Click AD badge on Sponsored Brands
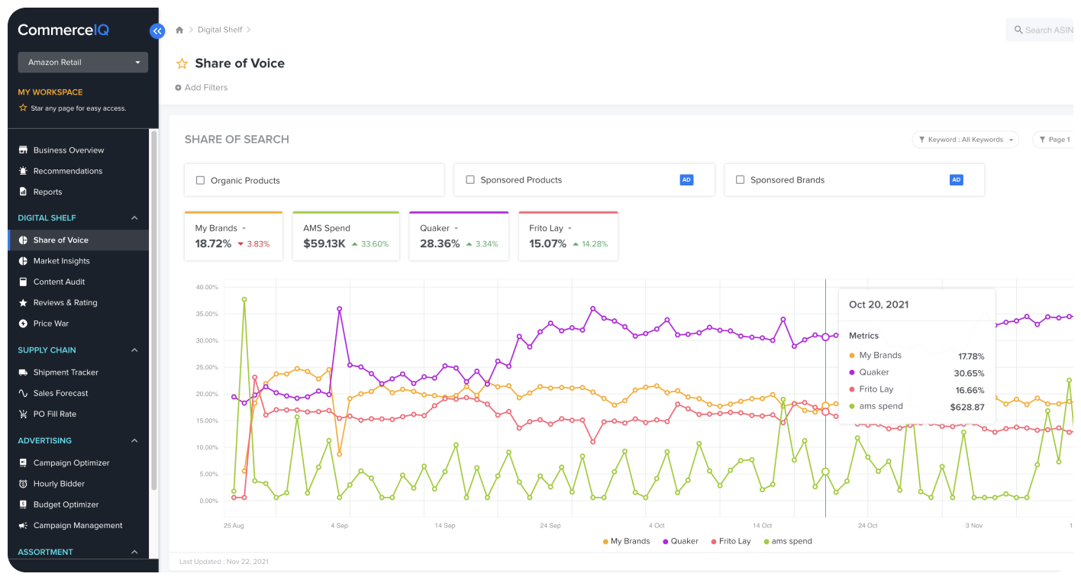This screenshot has height=580, width=1081. pyautogui.click(x=956, y=180)
